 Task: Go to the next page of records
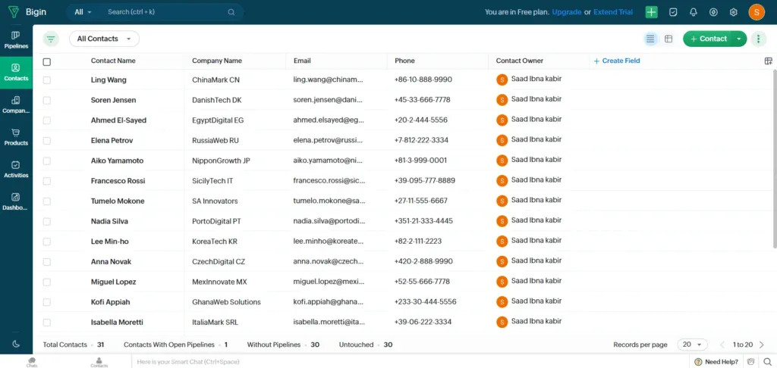[762, 345]
